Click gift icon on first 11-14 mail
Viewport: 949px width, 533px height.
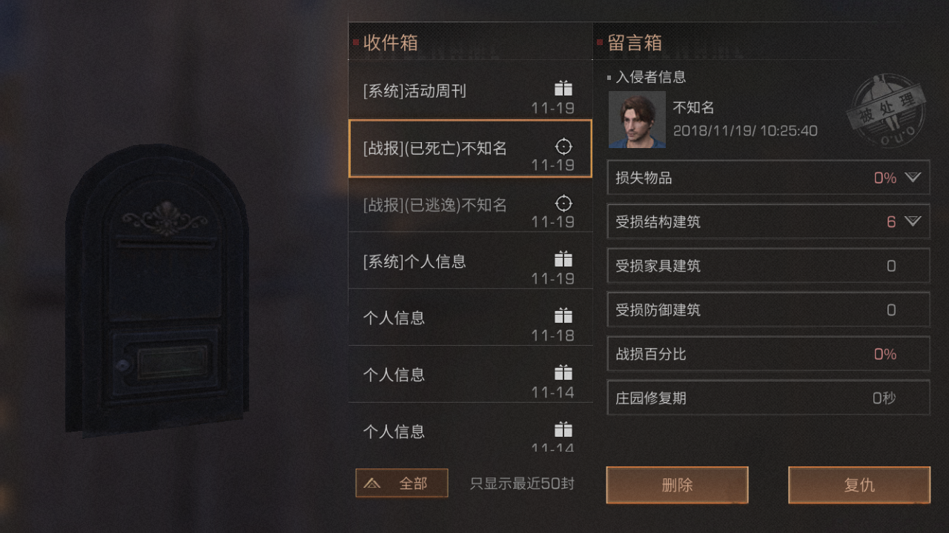coord(563,372)
